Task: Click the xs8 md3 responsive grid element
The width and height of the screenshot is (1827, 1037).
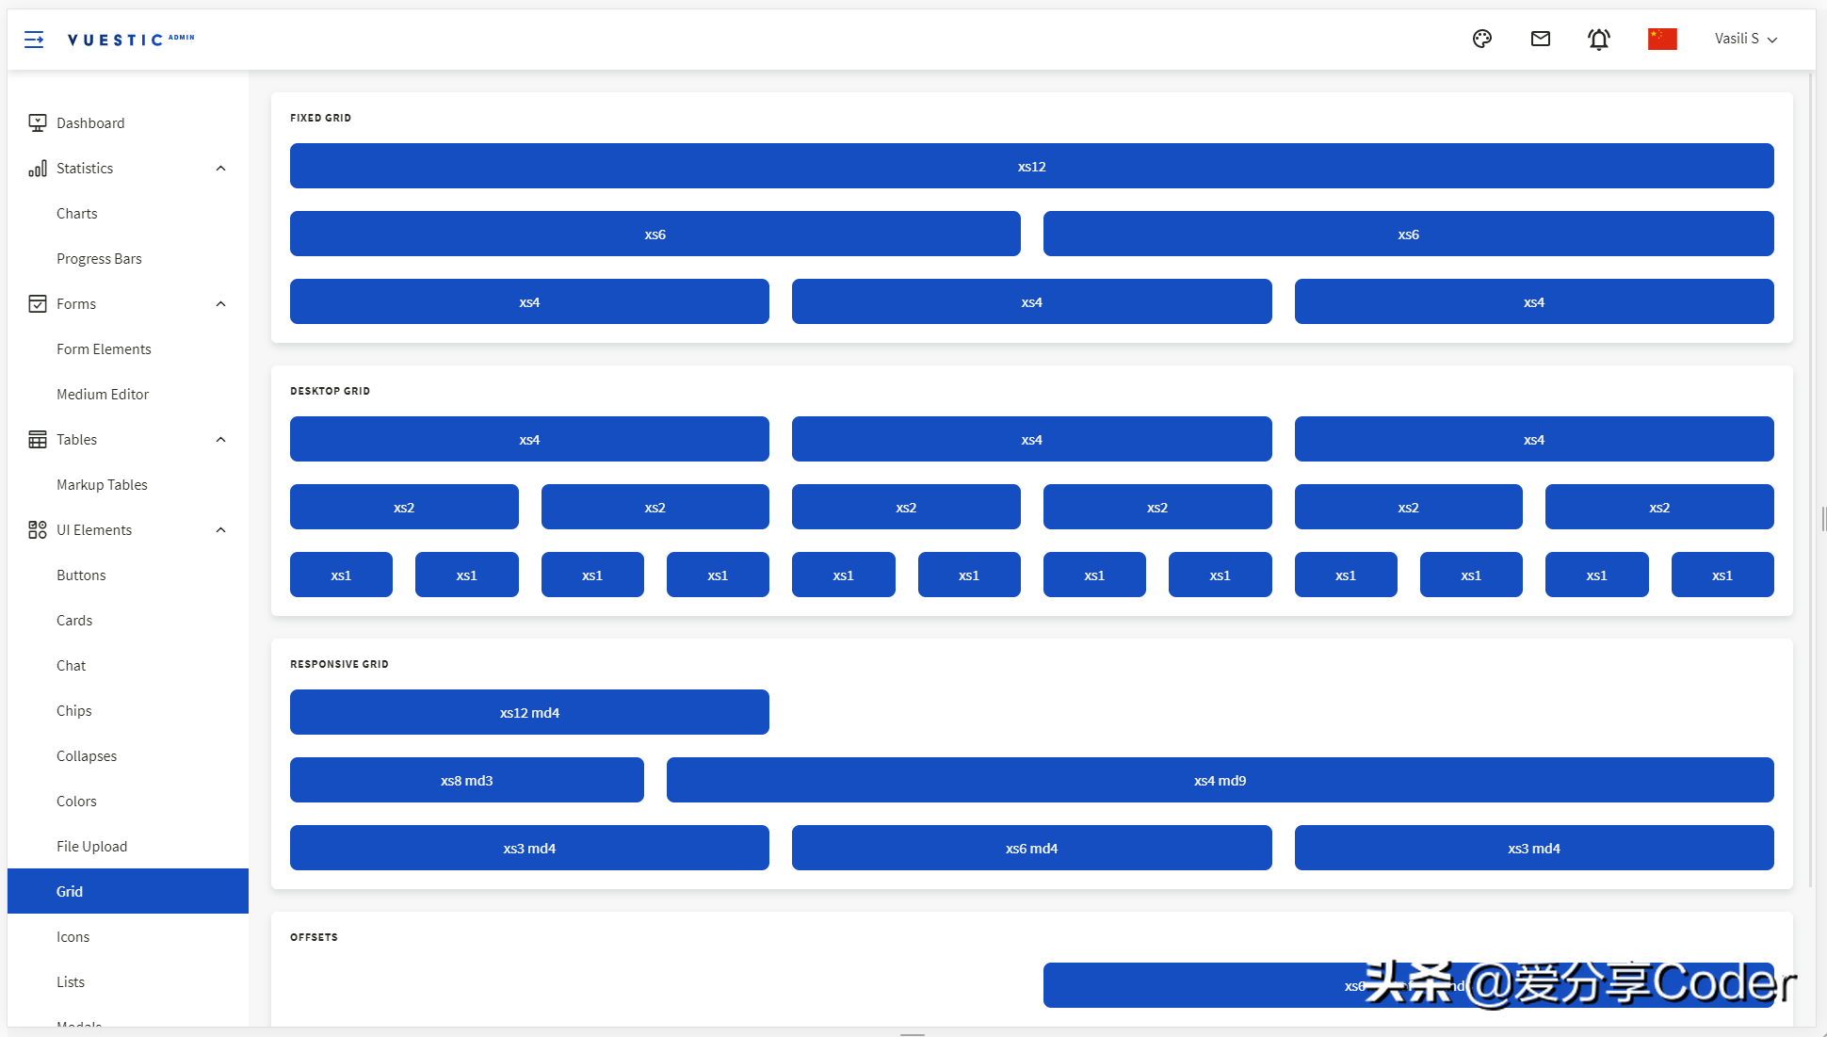Action: coord(467,781)
